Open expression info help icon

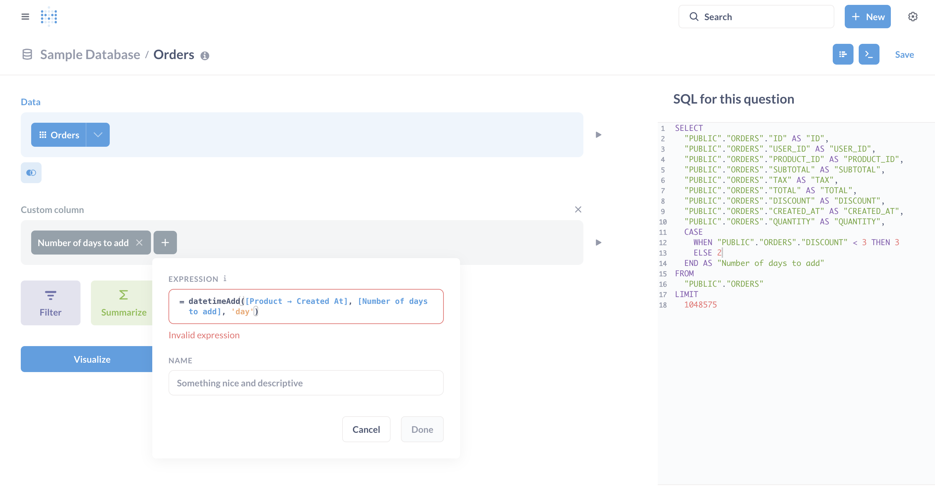225,278
